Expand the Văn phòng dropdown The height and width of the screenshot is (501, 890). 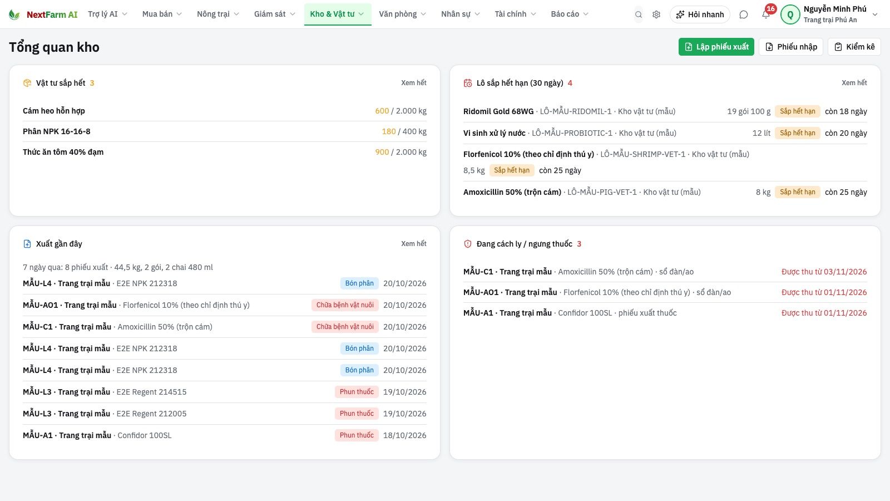(x=402, y=14)
